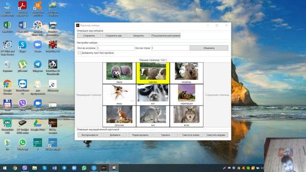Open the HP DeskJet printer desktop icon
Image resolution: width=306 pixels, height=172 pixels.
click(22, 126)
